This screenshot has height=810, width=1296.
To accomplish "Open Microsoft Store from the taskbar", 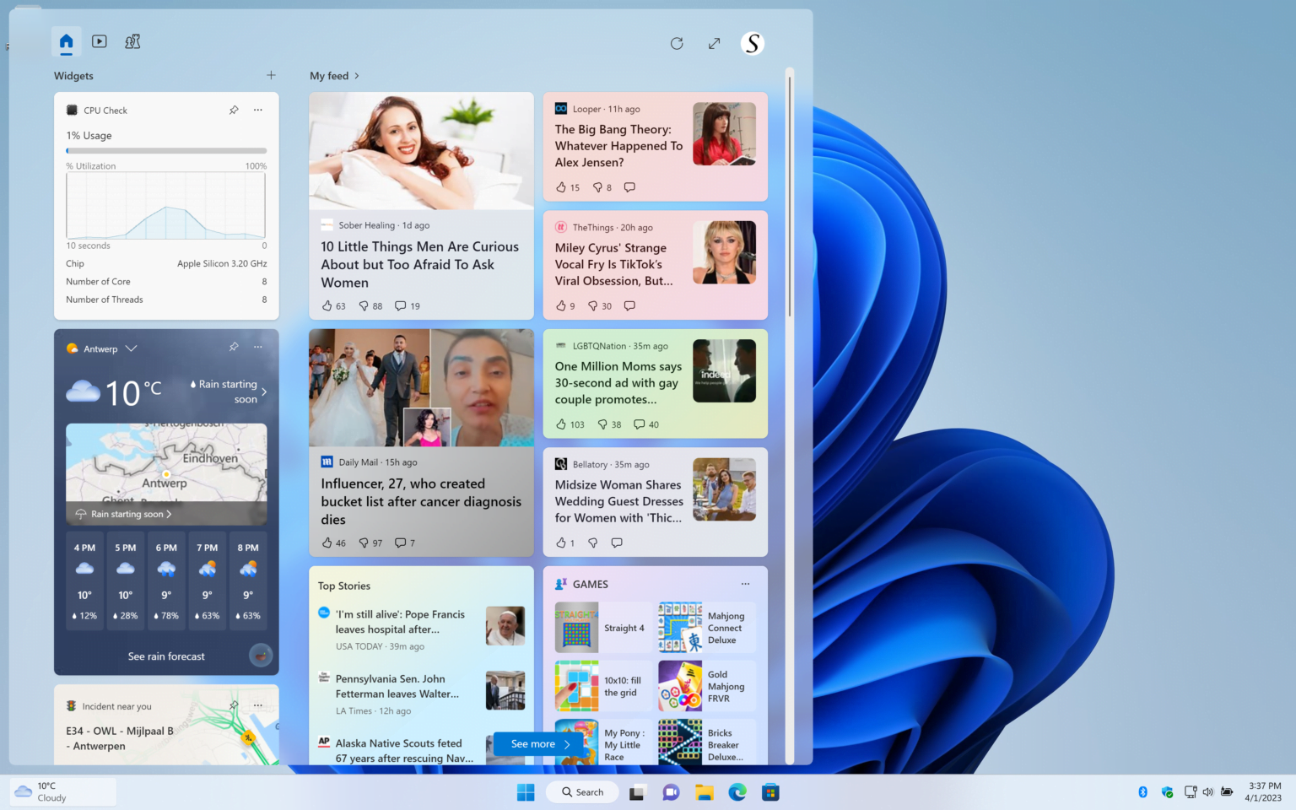I will [770, 791].
